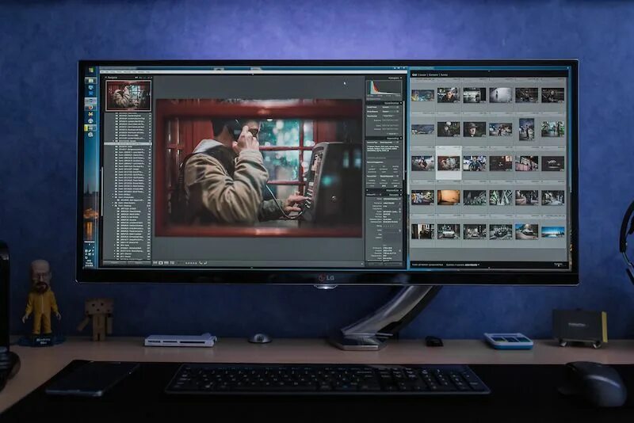This screenshot has height=423, width=634.
Task: Select the foggy white scene thumbnail in top row
Action: click(x=501, y=95)
